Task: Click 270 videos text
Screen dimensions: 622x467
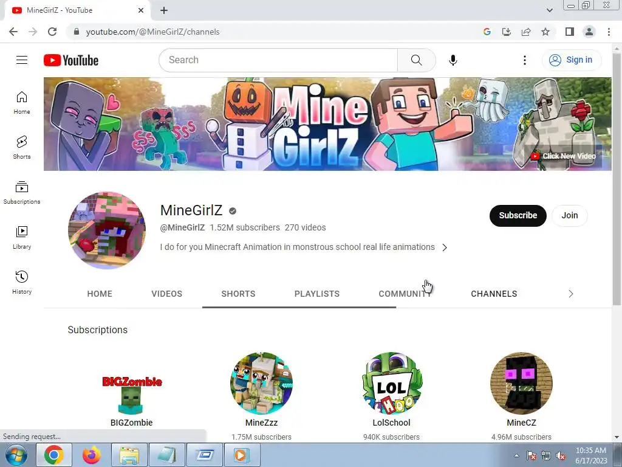Action: pos(305,227)
